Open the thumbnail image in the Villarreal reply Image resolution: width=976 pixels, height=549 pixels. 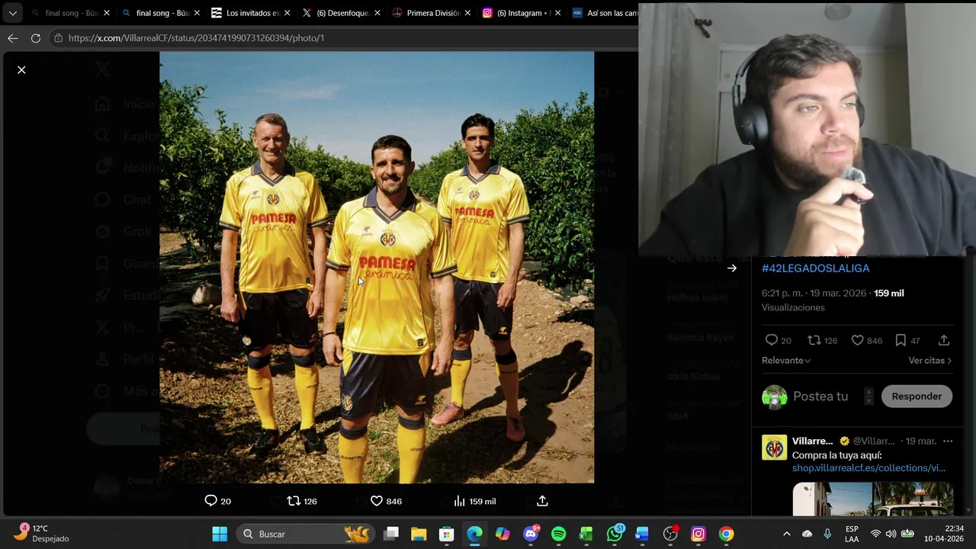(x=872, y=499)
